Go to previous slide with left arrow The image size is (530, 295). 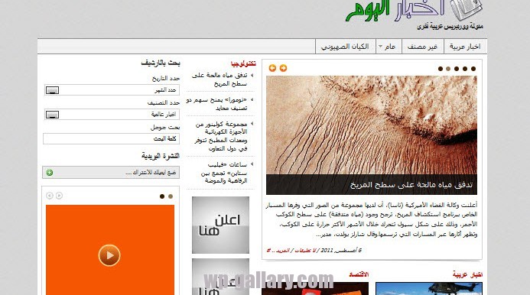tap(272, 68)
